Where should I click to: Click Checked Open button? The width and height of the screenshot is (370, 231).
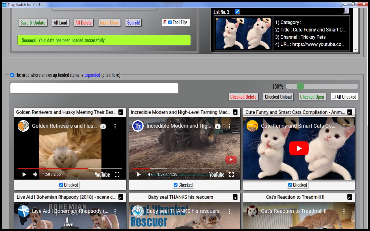312,97
